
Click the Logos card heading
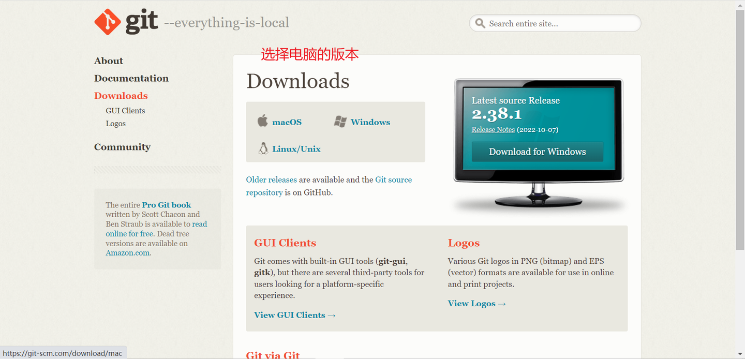(464, 243)
